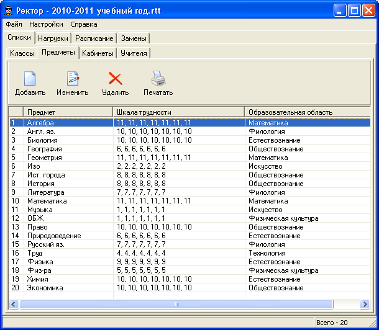Image resolution: width=379 pixels, height=330 pixels.
Task: Select the Геометрия subject
Action: 45,158
